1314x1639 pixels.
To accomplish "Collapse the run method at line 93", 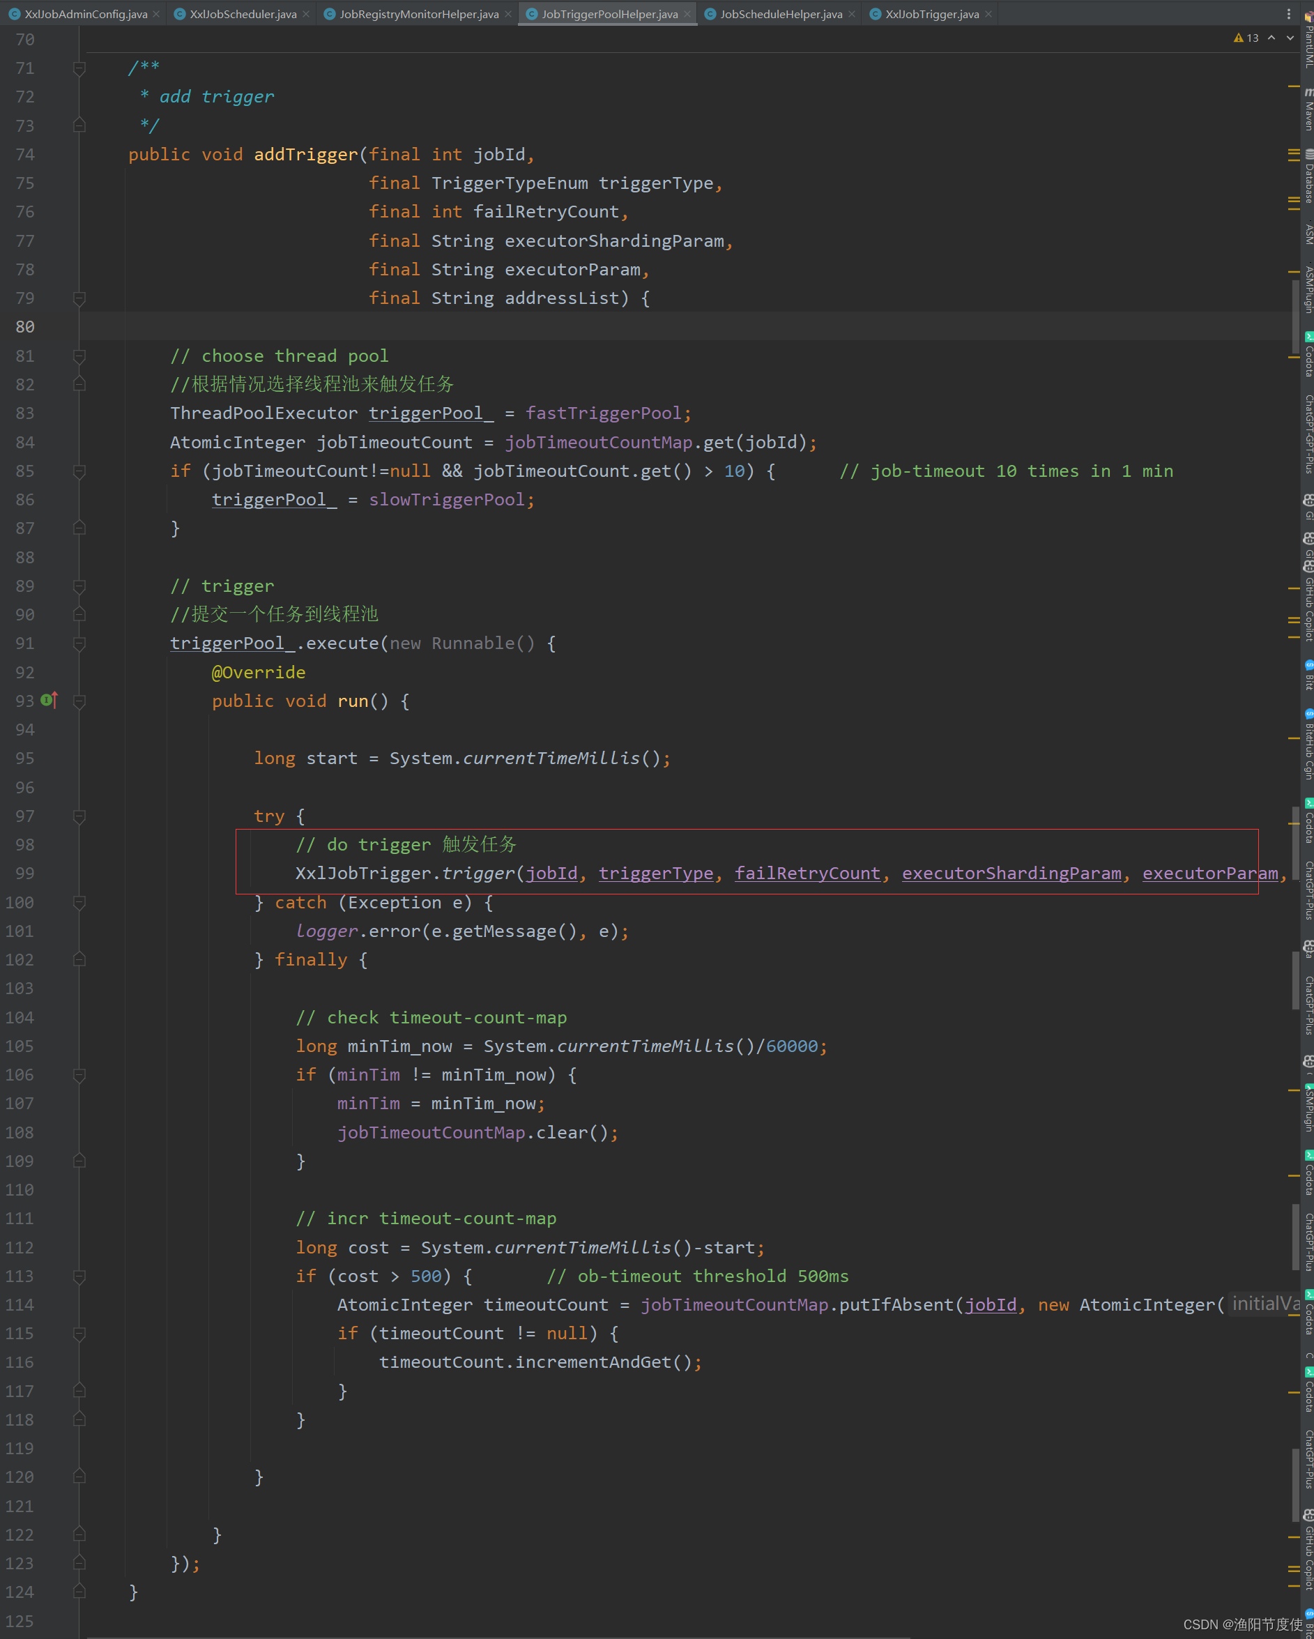I will coord(79,701).
